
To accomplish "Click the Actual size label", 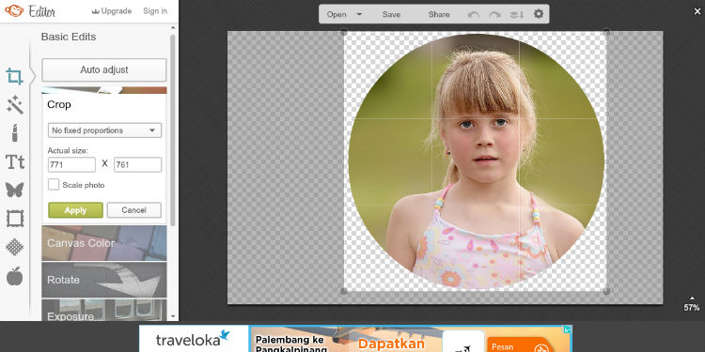I will point(68,151).
